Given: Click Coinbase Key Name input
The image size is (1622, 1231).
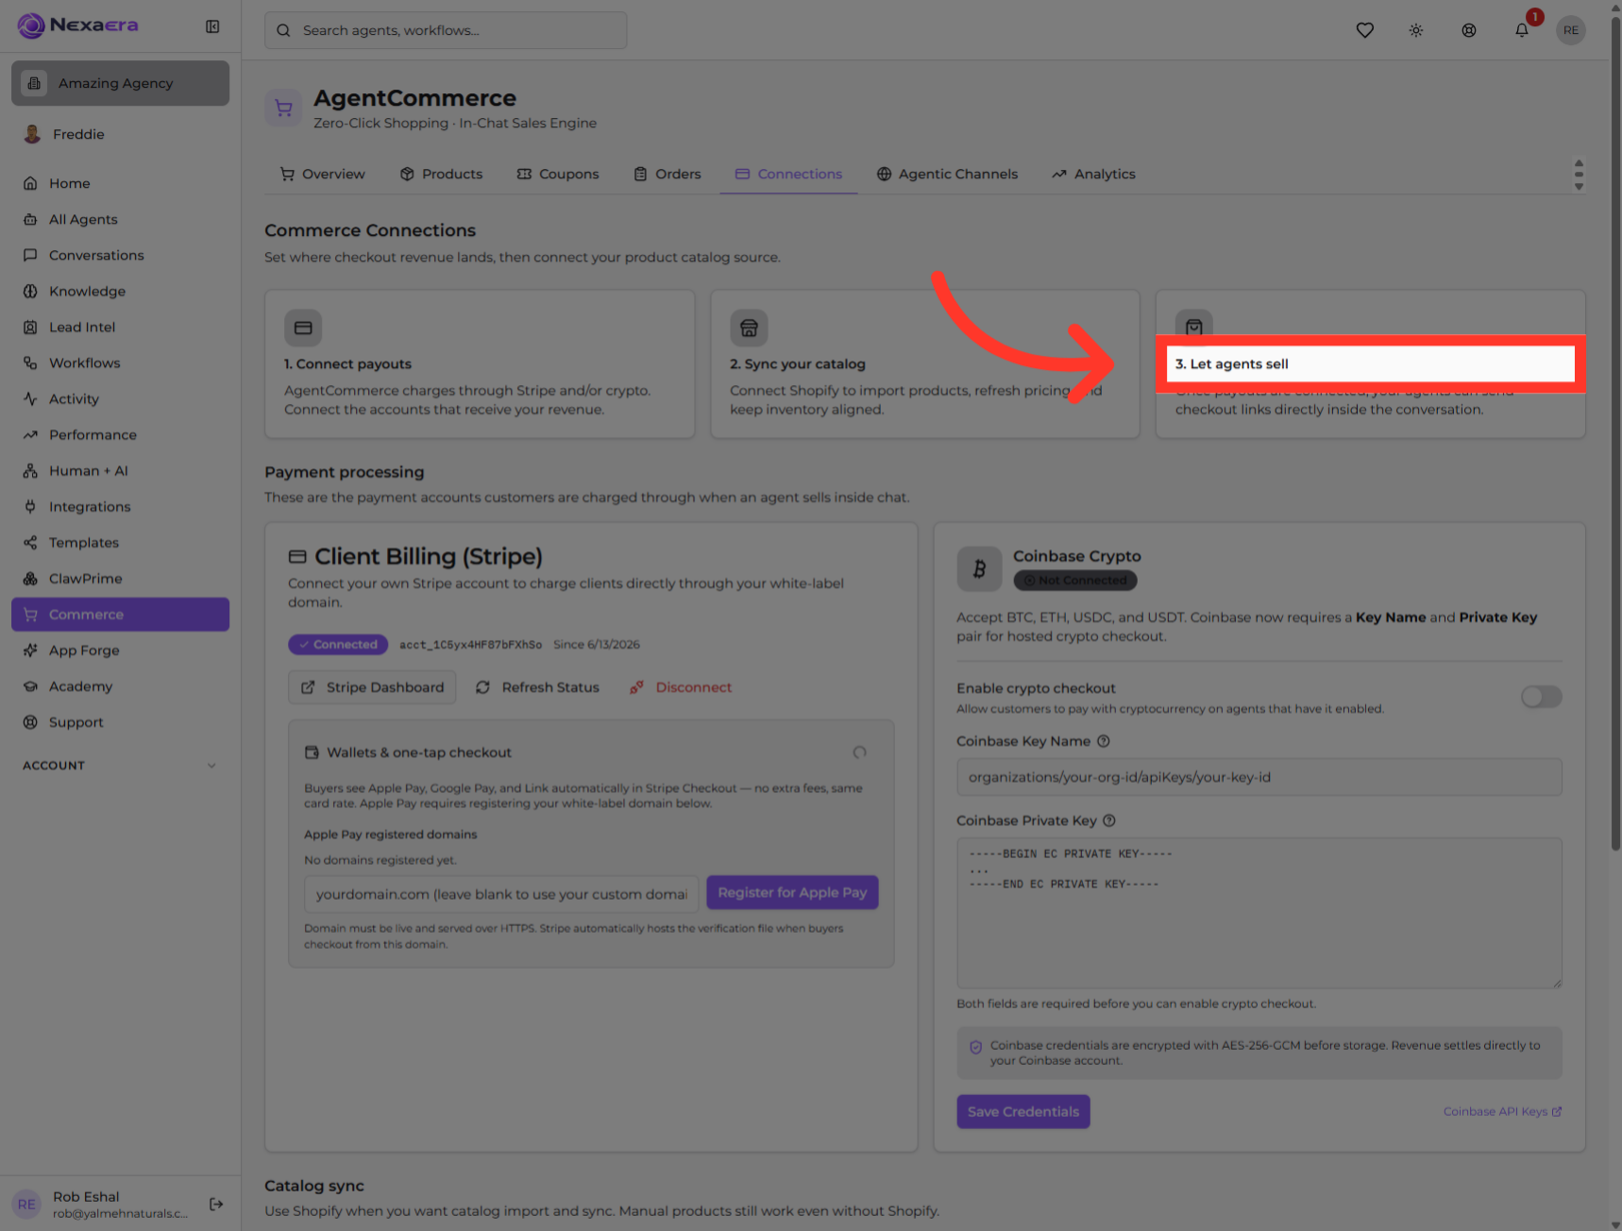Looking at the screenshot, I should 1259,777.
